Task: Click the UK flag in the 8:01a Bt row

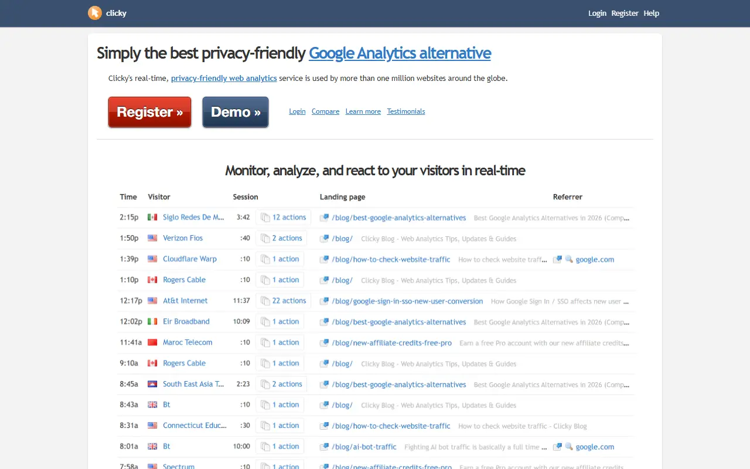Action: (x=152, y=446)
